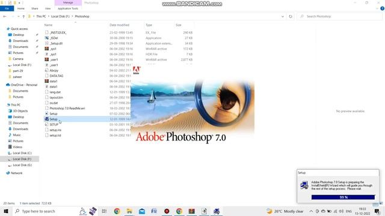Open the Mail app on the taskbar
Viewport: 385px width, 216px height.
click(x=142, y=211)
